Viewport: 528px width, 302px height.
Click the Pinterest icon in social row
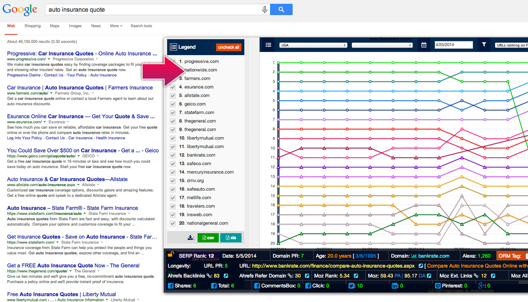tap(438, 286)
